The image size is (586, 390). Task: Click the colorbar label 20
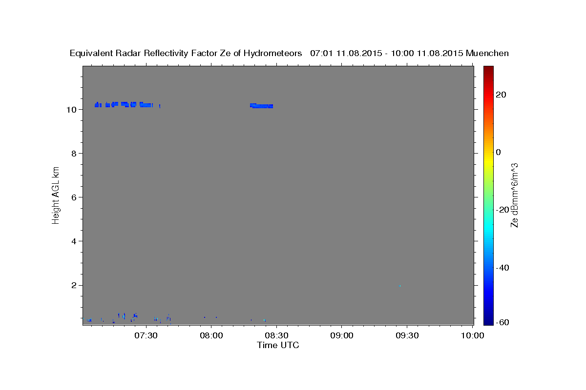(x=502, y=95)
